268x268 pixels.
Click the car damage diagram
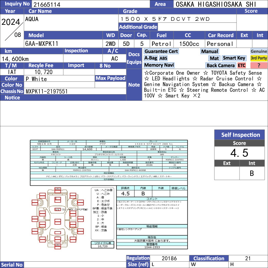coord(58,218)
